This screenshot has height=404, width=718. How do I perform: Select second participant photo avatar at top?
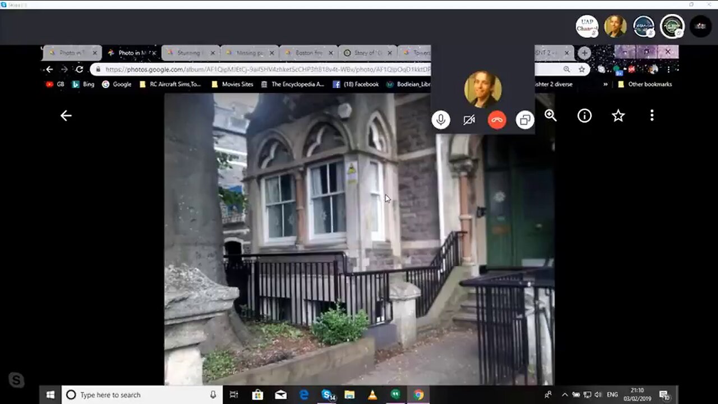pos(615,26)
